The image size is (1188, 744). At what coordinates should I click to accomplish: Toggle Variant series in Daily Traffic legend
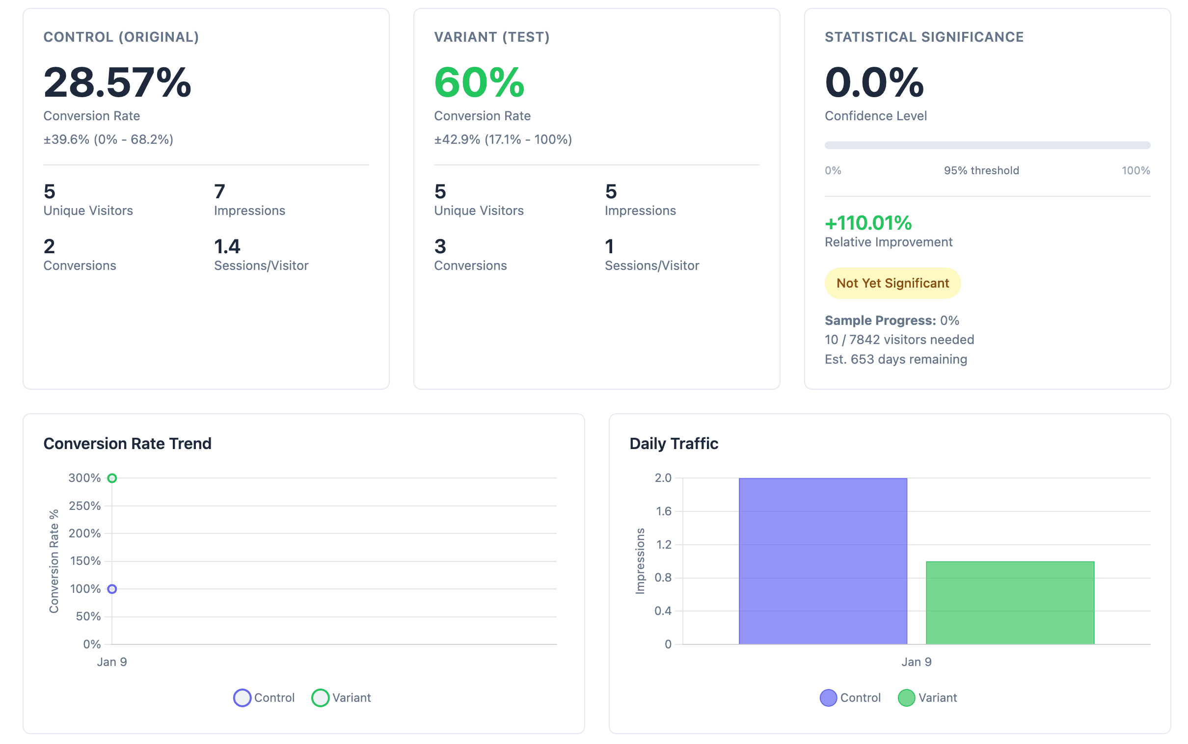pos(927,697)
